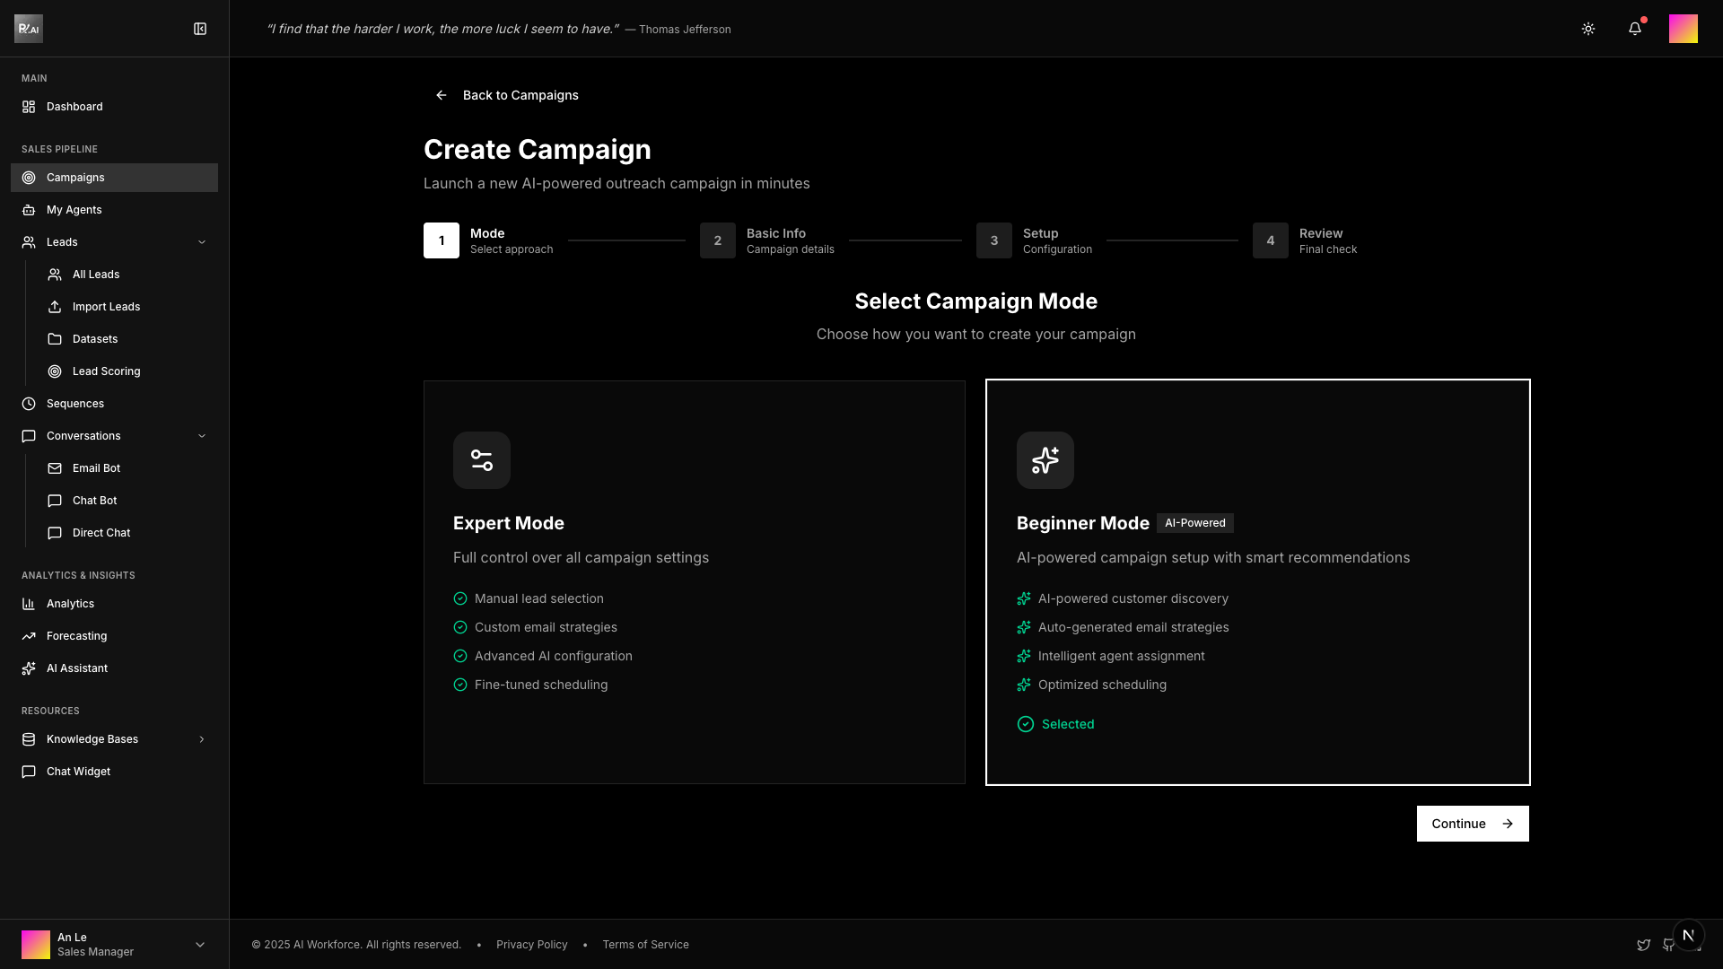Collapse the Leads submenu
This screenshot has height=969, width=1723.
coord(202,242)
